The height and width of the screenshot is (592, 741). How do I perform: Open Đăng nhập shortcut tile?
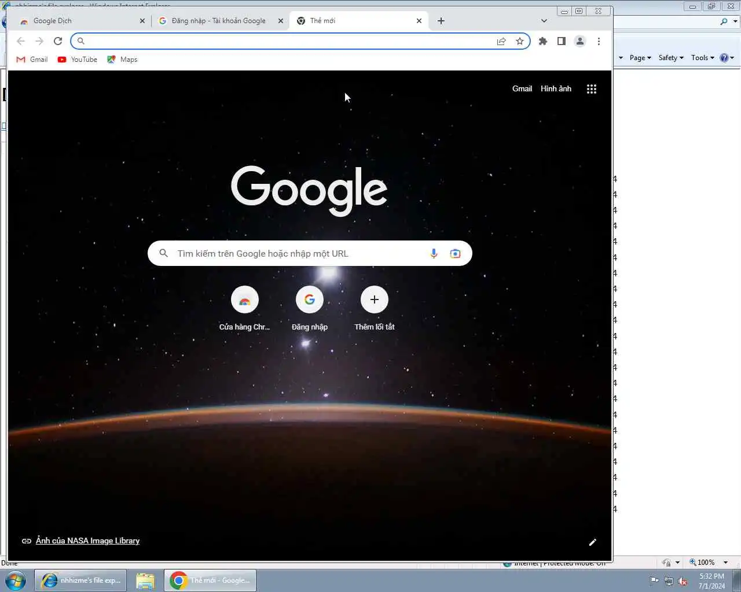pyautogui.click(x=310, y=309)
